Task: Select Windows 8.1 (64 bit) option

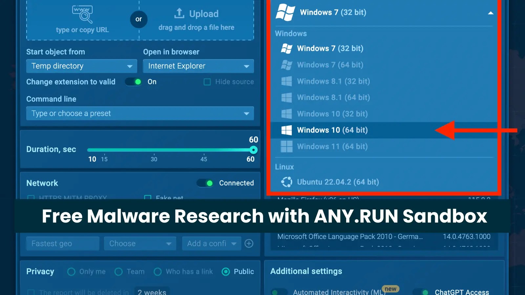Action: tap(384, 97)
